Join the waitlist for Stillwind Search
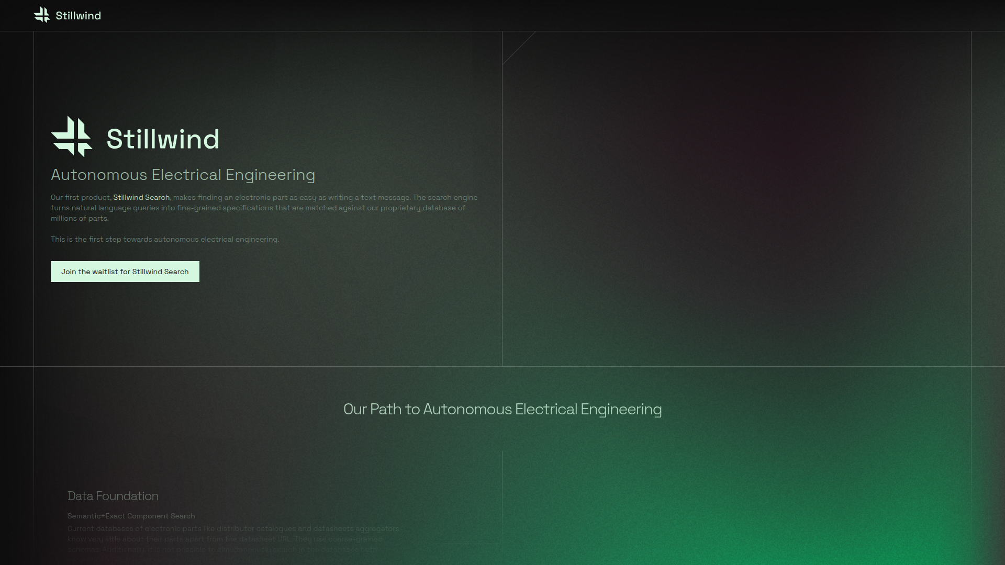This screenshot has height=565, width=1005. (125, 272)
